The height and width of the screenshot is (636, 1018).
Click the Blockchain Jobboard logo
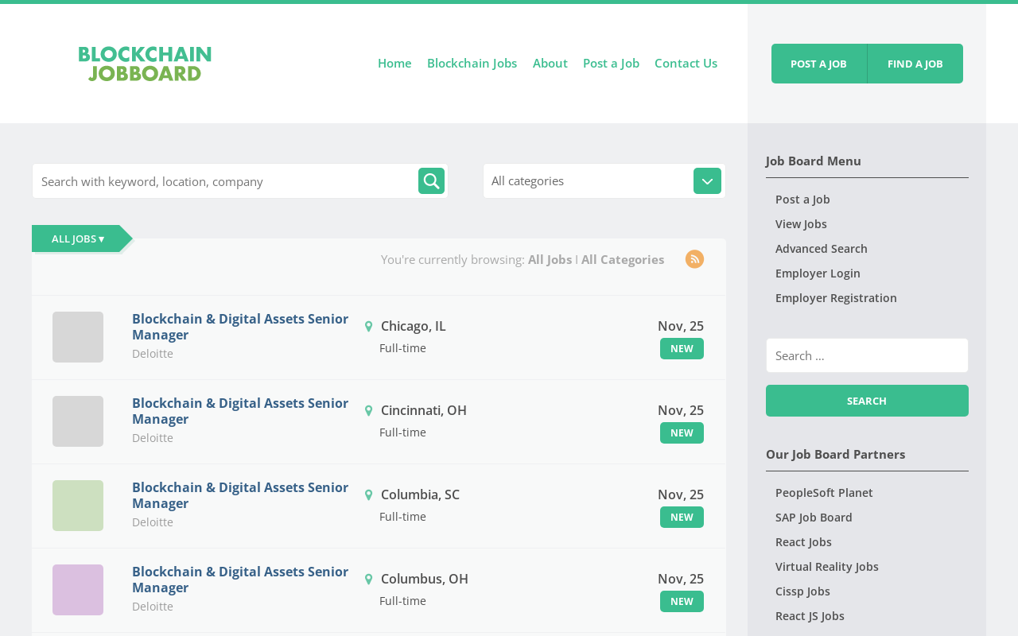[145, 64]
